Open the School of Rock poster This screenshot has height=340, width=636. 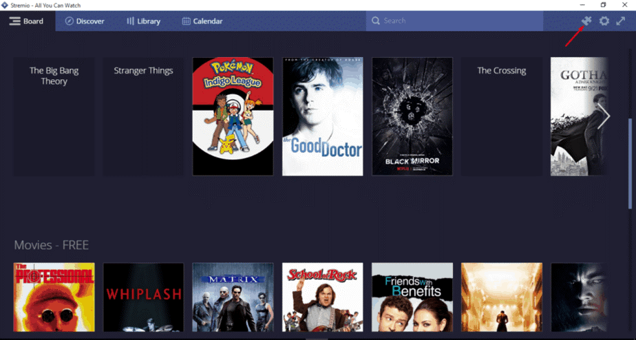point(322,297)
